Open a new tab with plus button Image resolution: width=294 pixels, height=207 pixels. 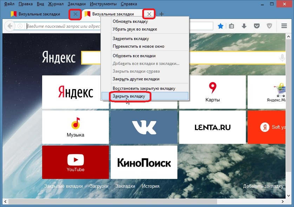click(x=162, y=14)
